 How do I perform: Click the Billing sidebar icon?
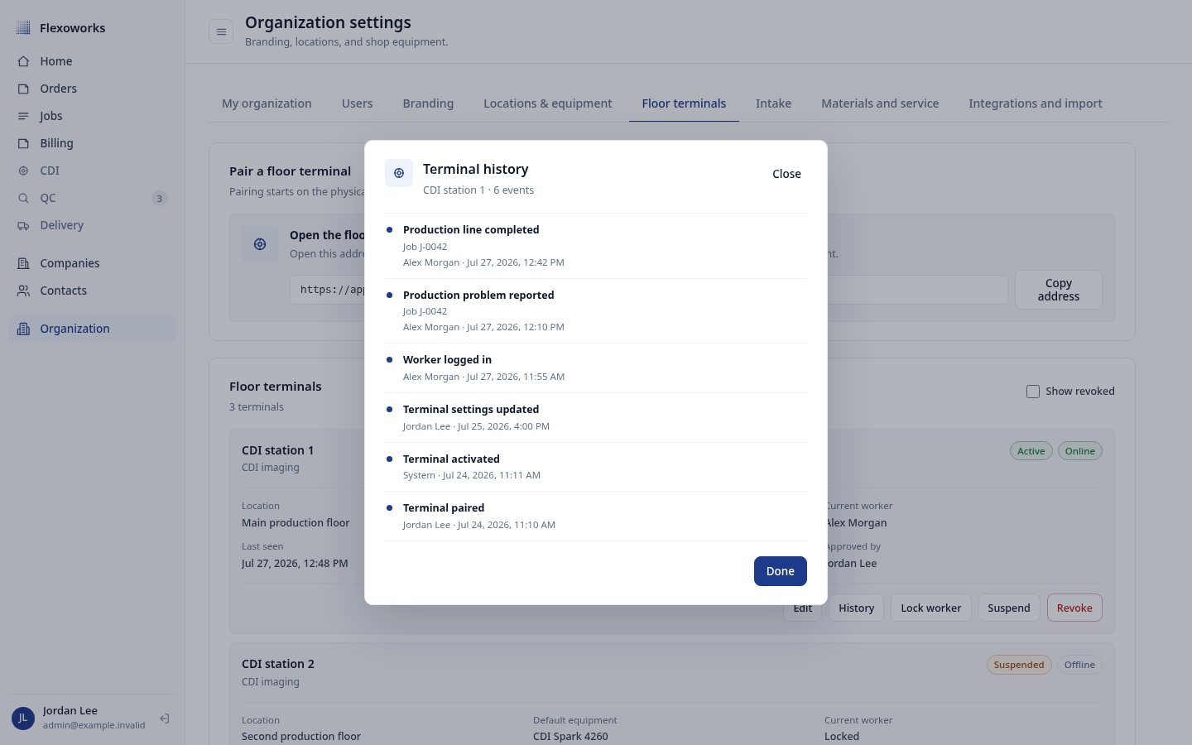click(x=23, y=143)
